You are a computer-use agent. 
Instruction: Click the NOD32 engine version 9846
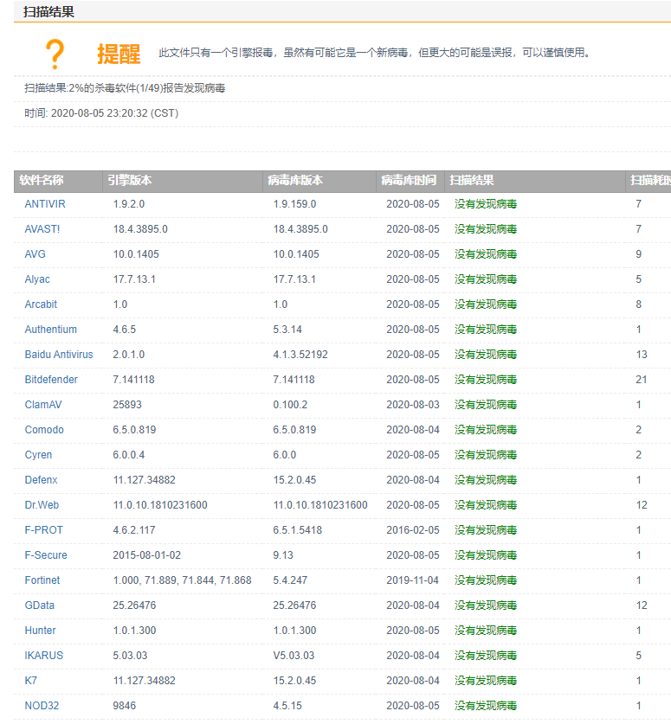[125, 706]
